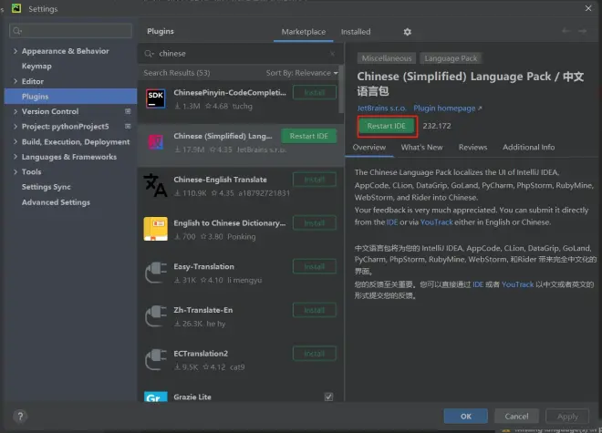Close the Settings dialog
The image size is (602, 433).
pos(588,8)
